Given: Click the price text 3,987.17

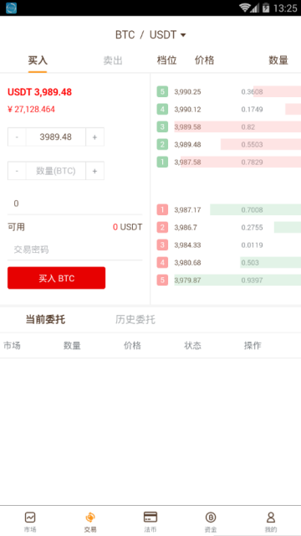Looking at the screenshot, I should click(x=187, y=210).
